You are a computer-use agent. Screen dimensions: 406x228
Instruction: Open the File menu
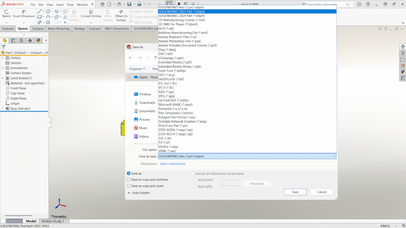click(33, 5)
